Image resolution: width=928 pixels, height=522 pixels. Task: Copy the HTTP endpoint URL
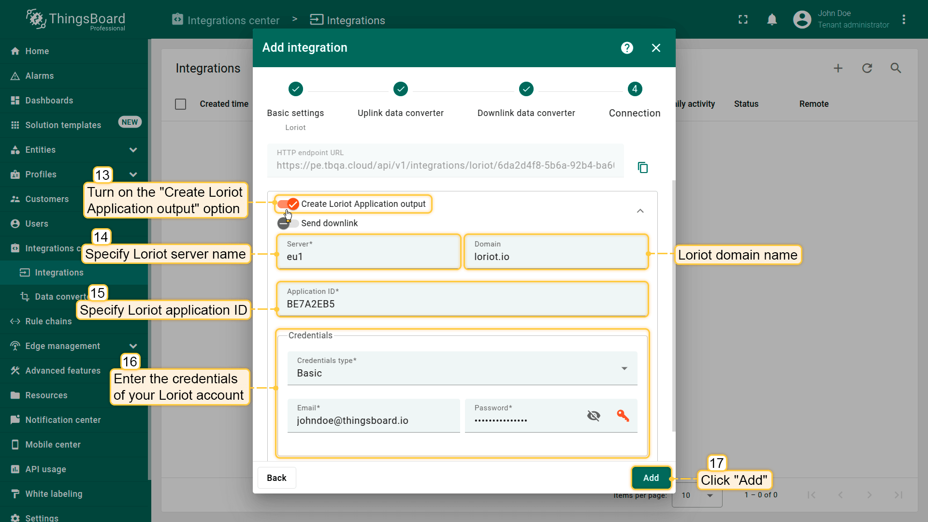coord(642,167)
